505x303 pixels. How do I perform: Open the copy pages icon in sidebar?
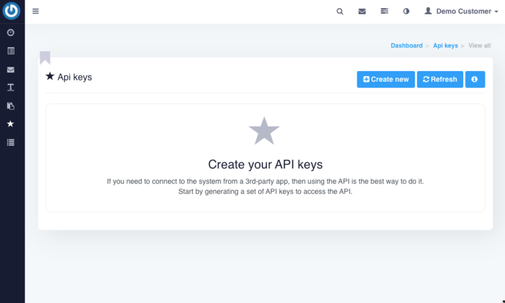(11, 106)
